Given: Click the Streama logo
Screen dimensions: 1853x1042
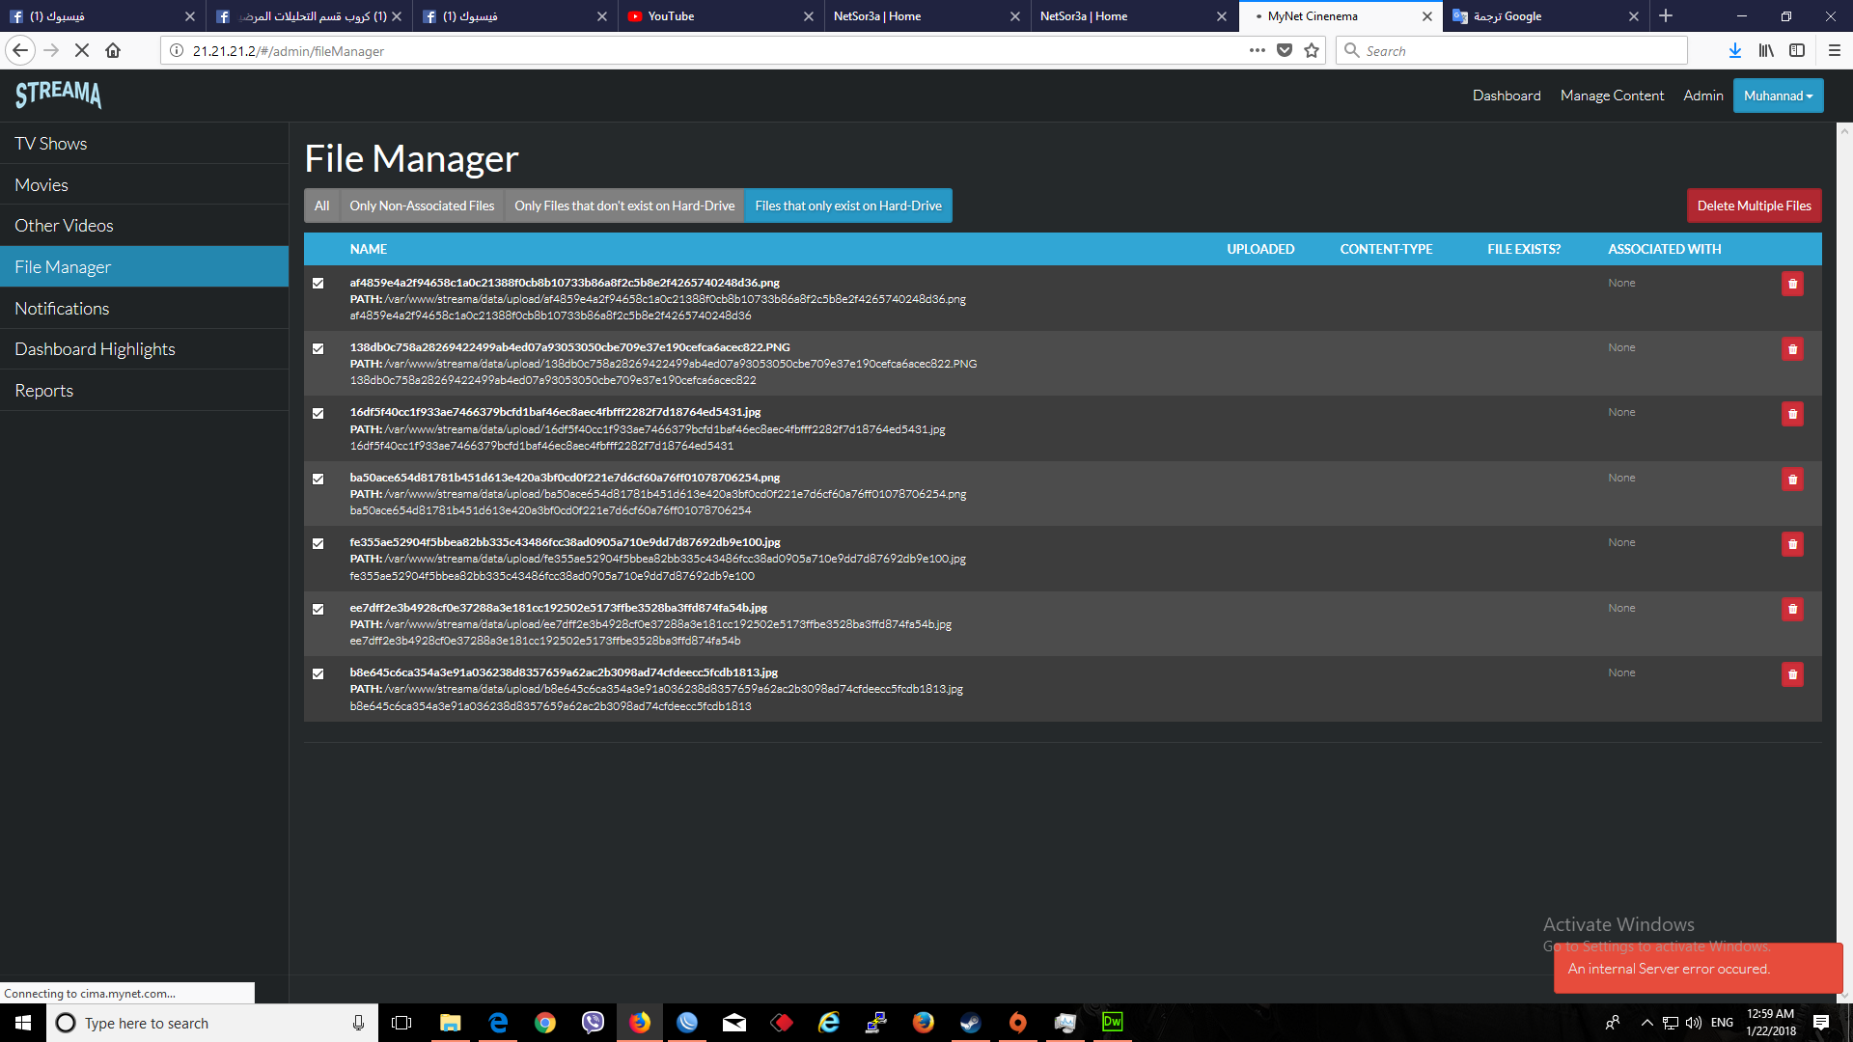Looking at the screenshot, I should 58,95.
